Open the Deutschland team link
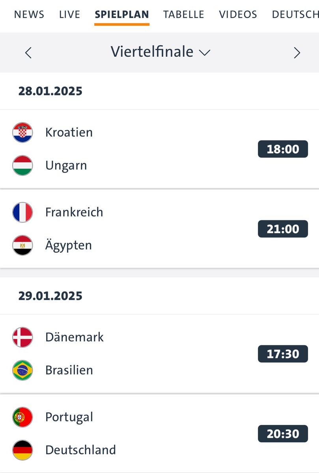This screenshot has width=319, height=473. pos(80,450)
